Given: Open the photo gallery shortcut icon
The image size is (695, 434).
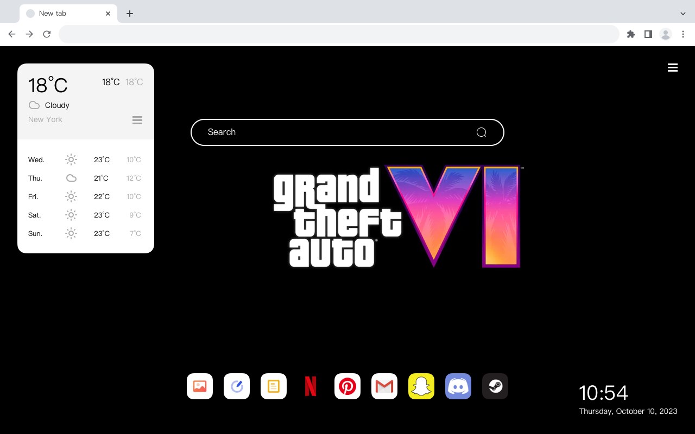Looking at the screenshot, I should (200, 386).
